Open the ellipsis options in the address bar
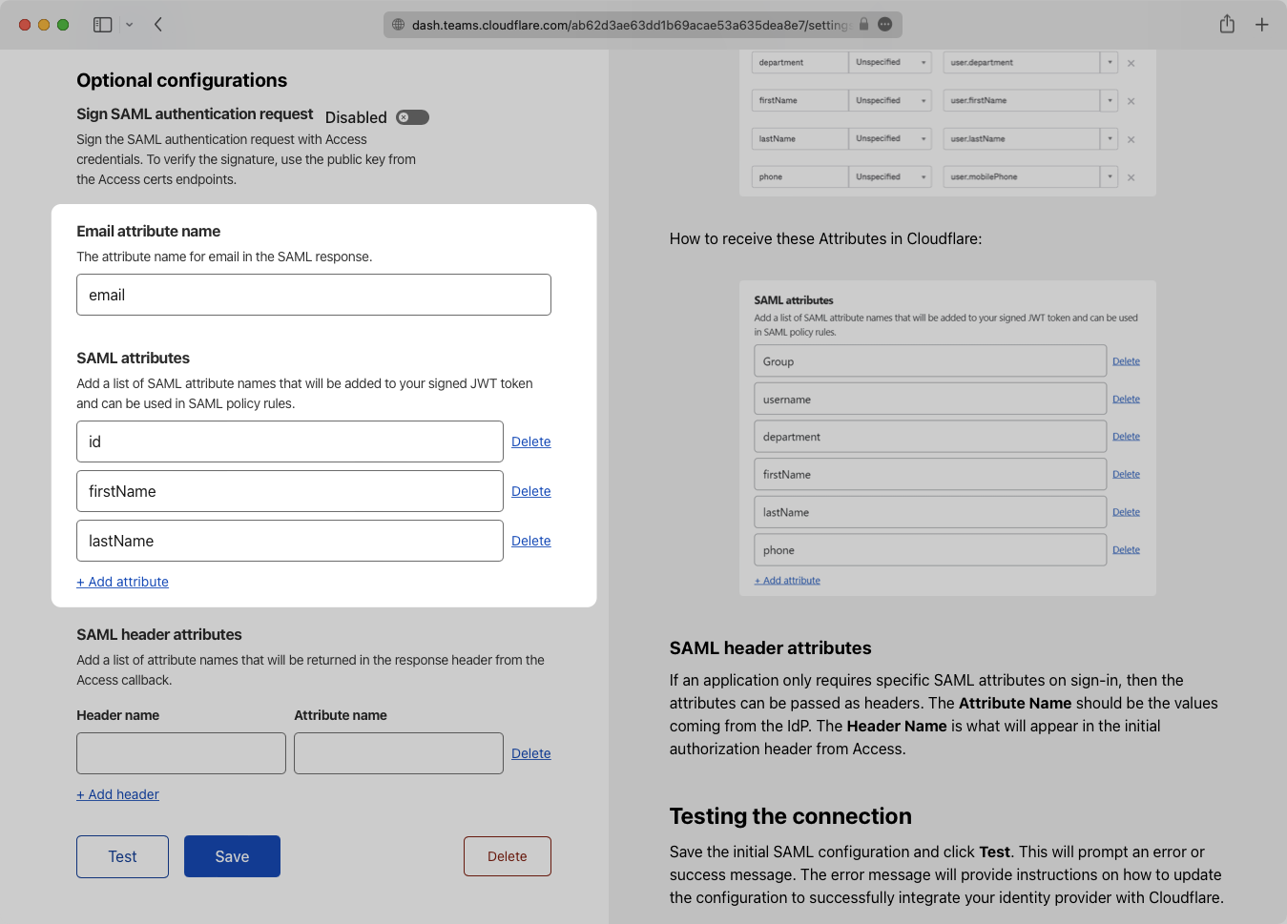This screenshot has height=924, width=1287. click(x=884, y=25)
